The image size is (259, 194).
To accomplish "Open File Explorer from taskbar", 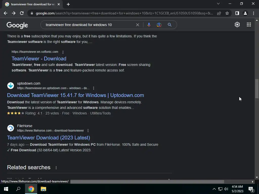I will [x=43, y=189].
